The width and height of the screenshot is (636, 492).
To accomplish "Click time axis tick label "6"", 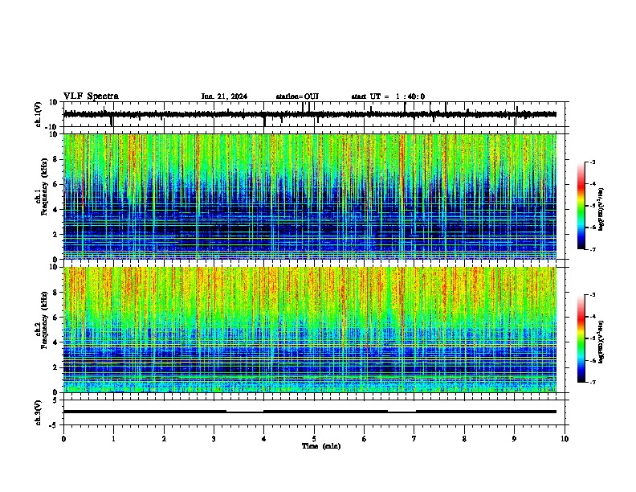I will pyautogui.click(x=365, y=439).
